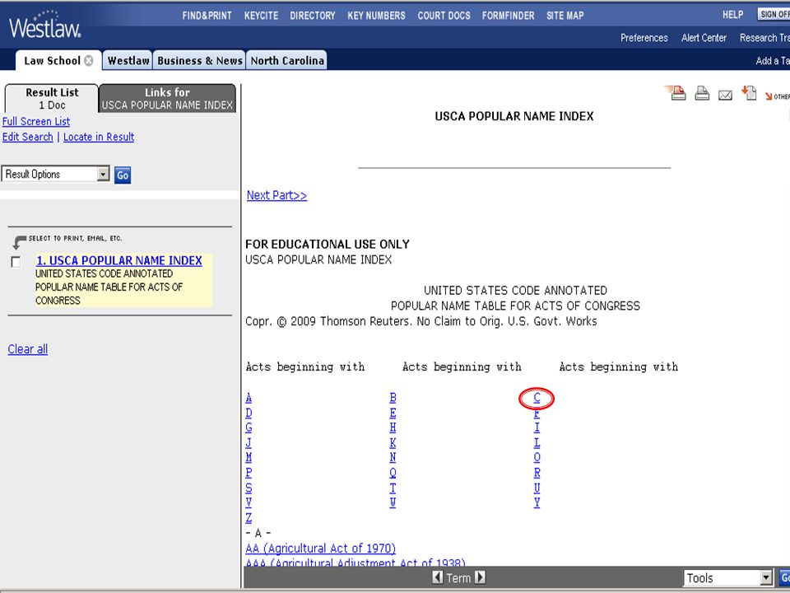Click the next Term arrow

480,577
